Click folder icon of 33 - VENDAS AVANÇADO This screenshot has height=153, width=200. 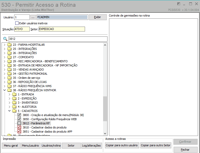9,70
